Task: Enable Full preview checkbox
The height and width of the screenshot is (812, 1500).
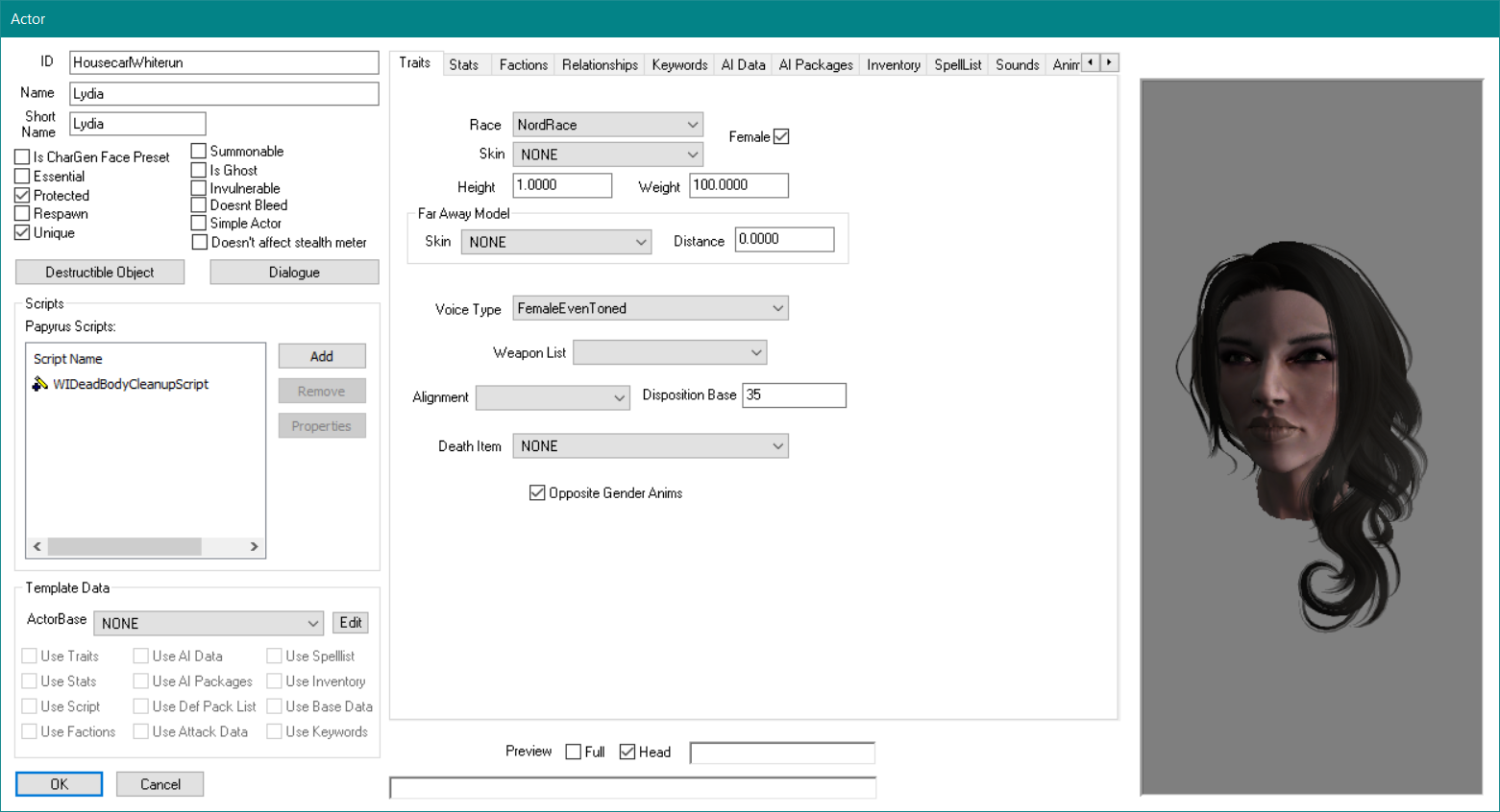Action: coord(574,752)
